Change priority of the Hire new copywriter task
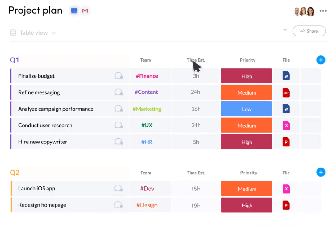 pos(246,142)
